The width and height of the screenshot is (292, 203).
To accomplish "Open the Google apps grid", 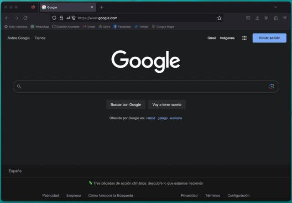I will (245, 38).
